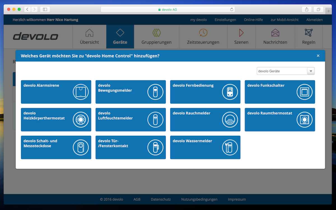The height and width of the screenshot is (210, 336).
Task: Click the Gruppierungen hexagon icon
Action: [157, 33]
